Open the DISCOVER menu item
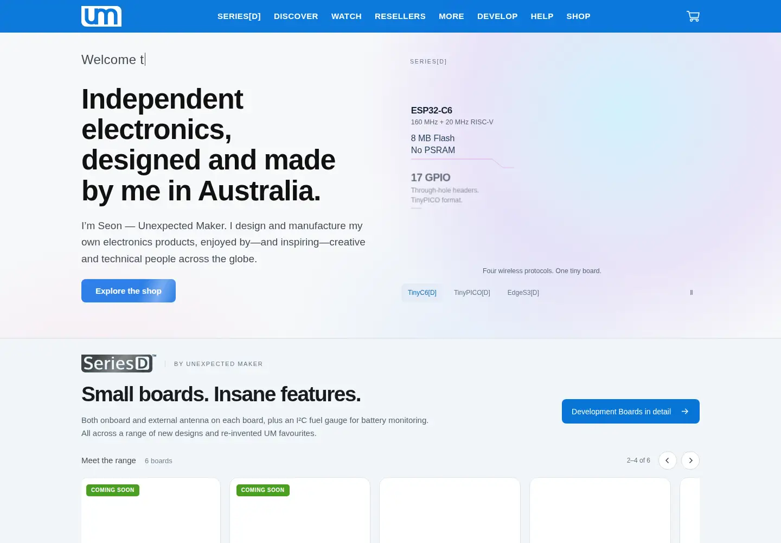Image resolution: width=781 pixels, height=543 pixels. coord(296,16)
